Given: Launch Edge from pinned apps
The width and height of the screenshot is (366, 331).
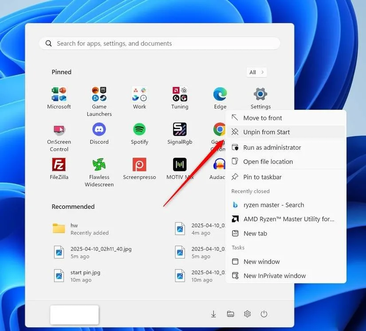Looking at the screenshot, I should (x=220, y=94).
